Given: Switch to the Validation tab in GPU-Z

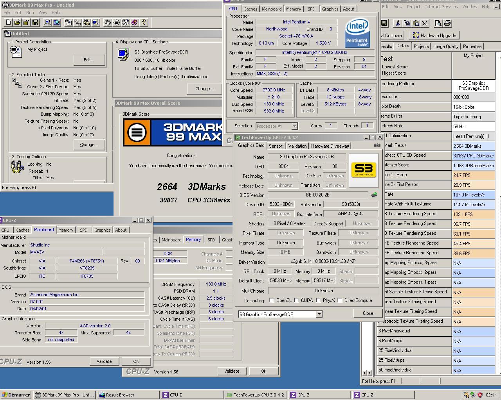Looking at the screenshot, I should point(297,146).
